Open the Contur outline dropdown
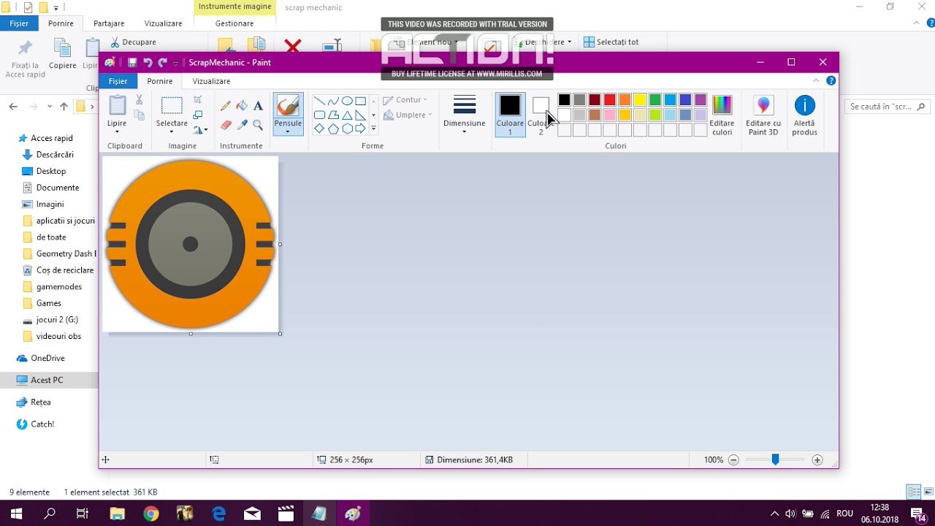 point(406,99)
